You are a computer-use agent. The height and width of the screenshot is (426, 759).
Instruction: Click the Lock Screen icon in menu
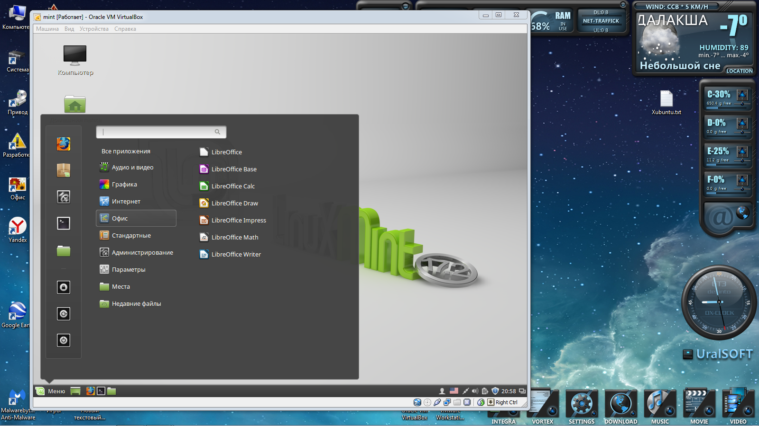64,287
